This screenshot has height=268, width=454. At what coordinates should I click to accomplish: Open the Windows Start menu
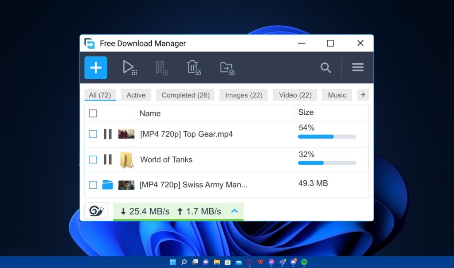tap(173, 262)
